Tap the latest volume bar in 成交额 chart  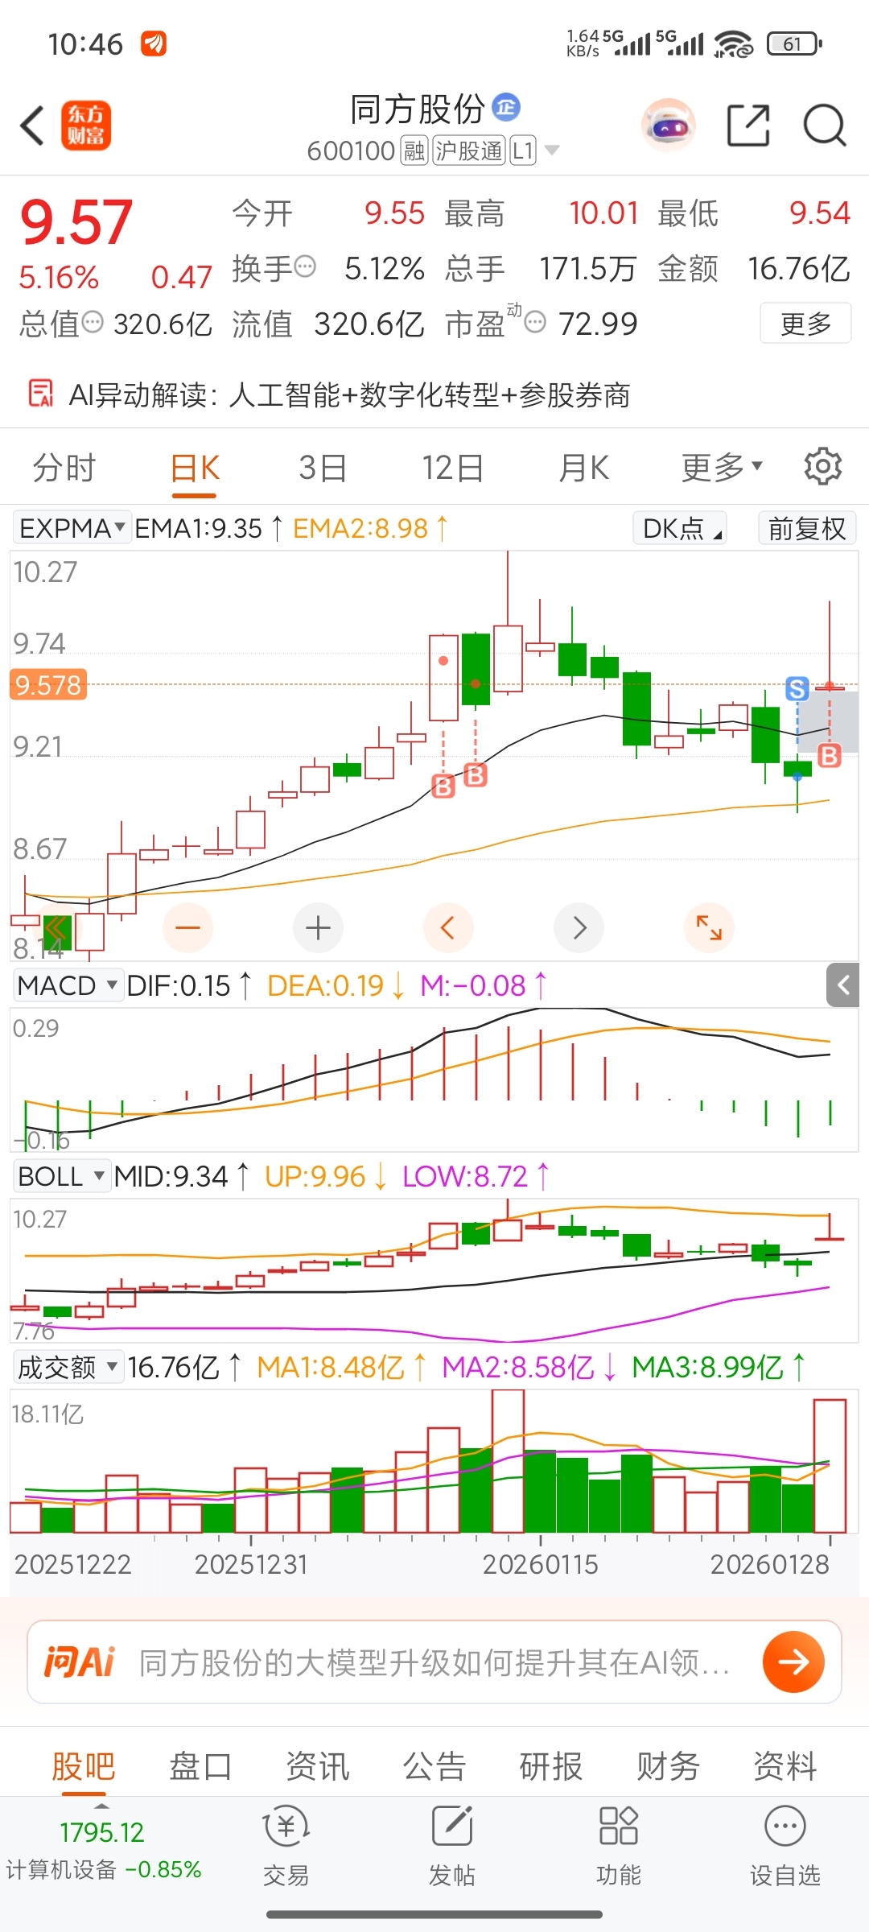pos(830,1466)
